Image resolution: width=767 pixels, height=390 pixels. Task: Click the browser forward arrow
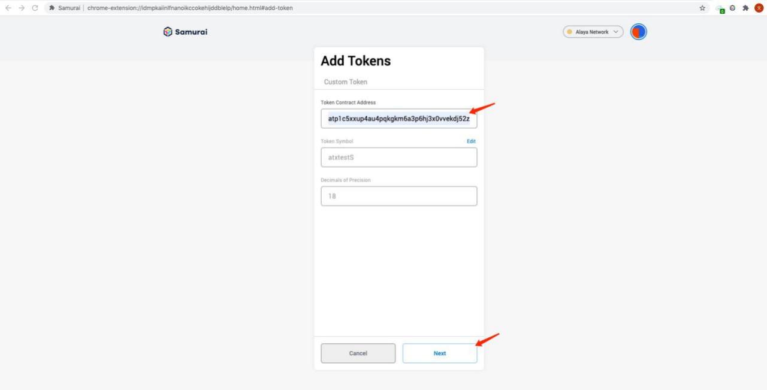[22, 8]
